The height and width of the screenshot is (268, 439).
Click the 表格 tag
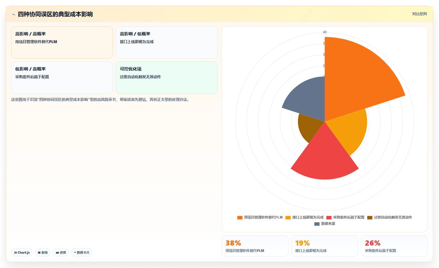tap(43, 252)
